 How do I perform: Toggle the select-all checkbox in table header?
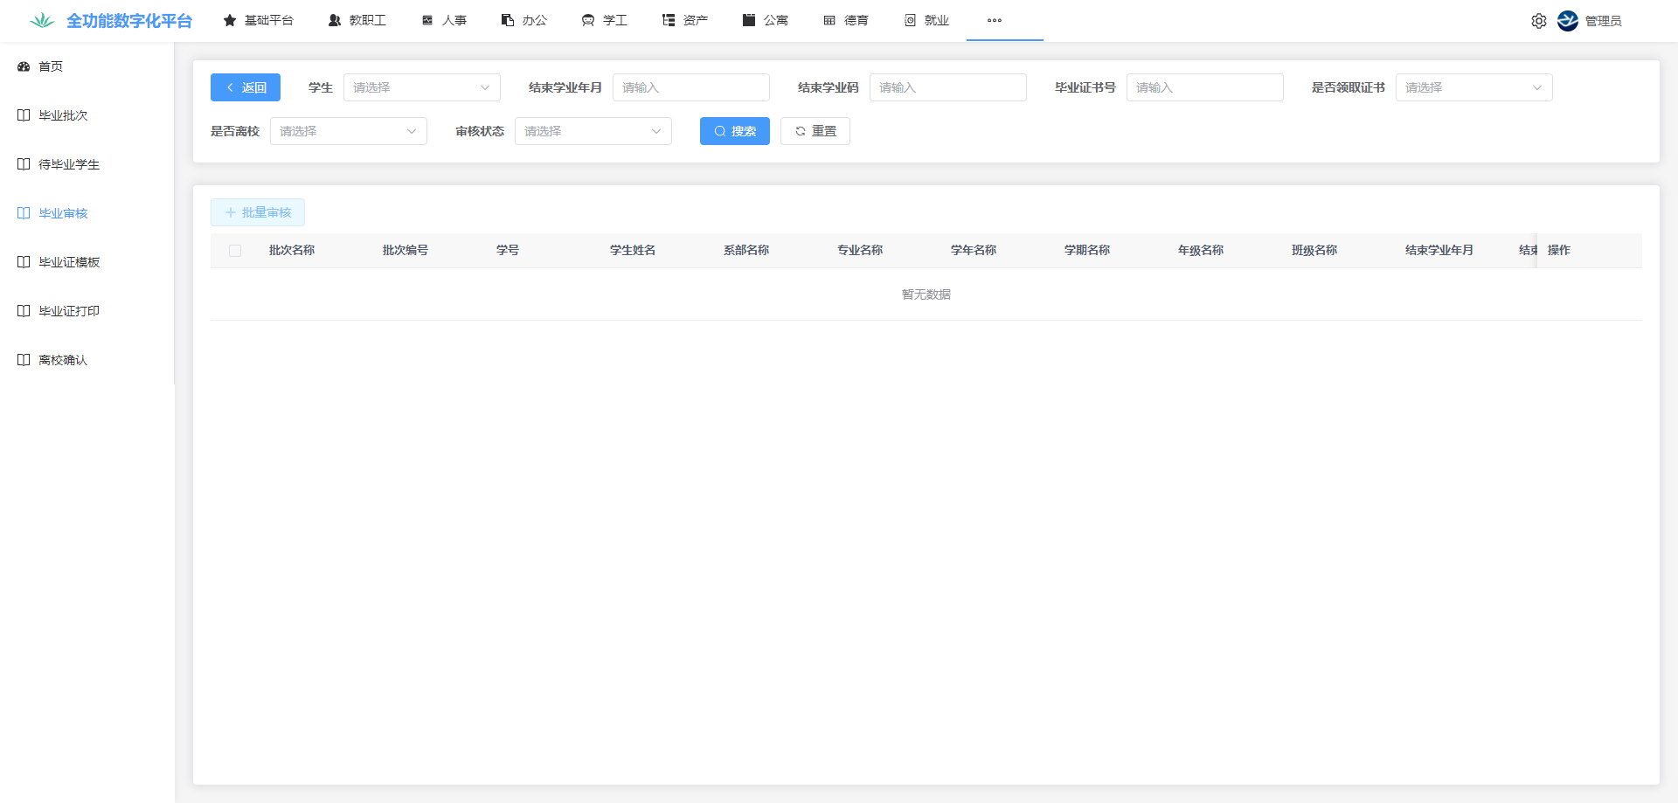235,251
